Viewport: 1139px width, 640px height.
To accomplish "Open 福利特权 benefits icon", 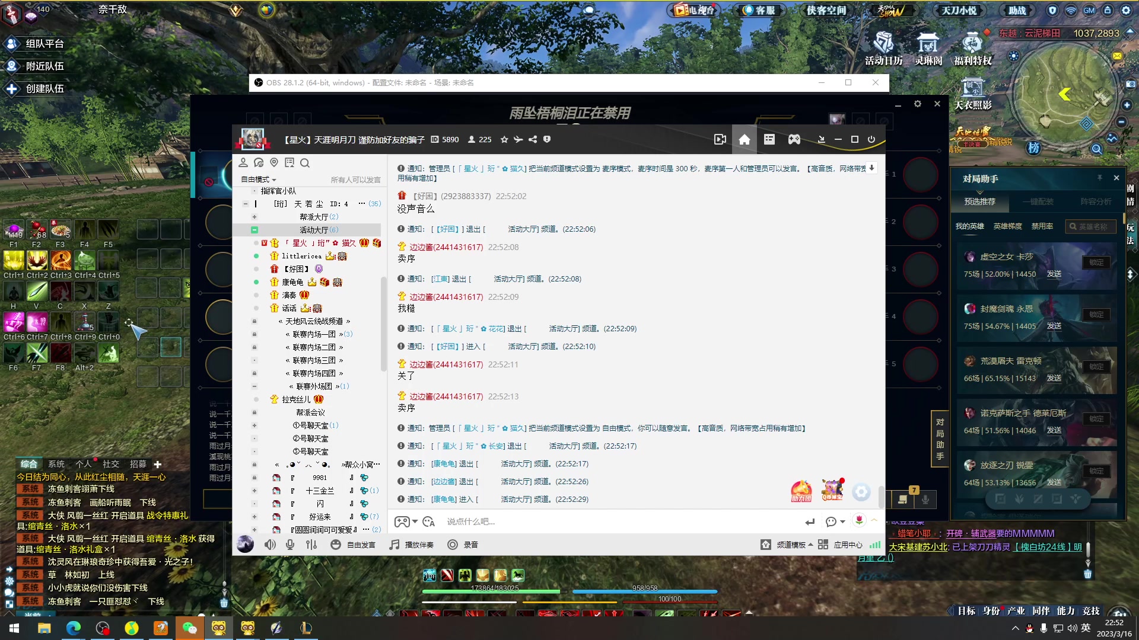I will [973, 49].
